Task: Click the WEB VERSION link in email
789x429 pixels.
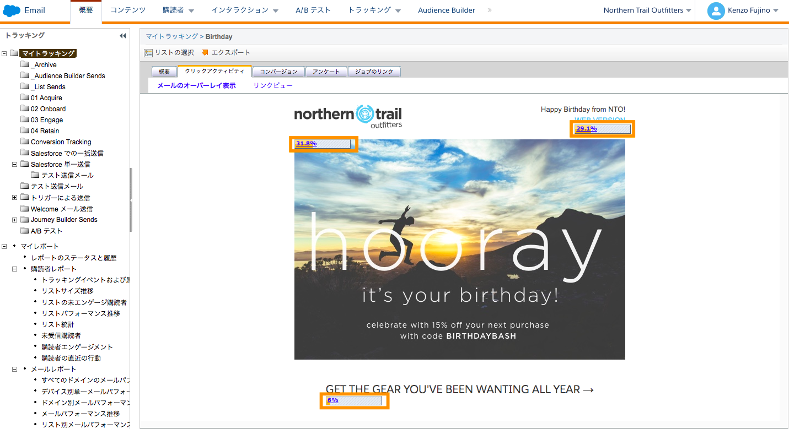Action: pyautogui.click(x=599, y=120)
